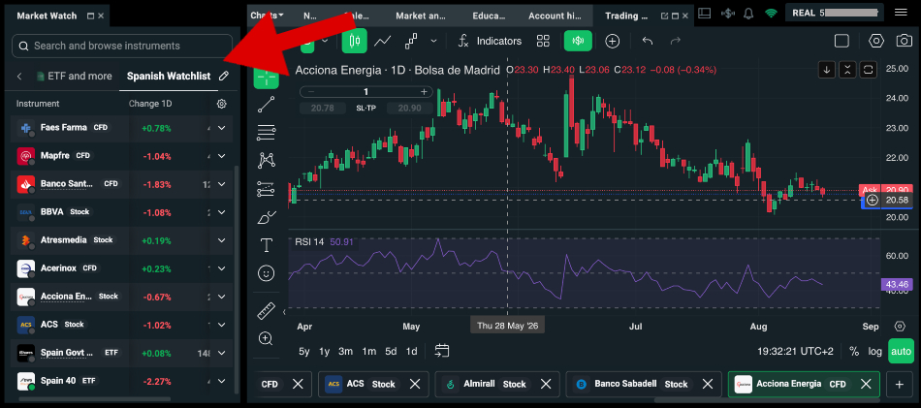Image resolution: width=921 pixels, height=408 pixels.
Task: Toggle logarithmic price scale
Action: [875, 352]
